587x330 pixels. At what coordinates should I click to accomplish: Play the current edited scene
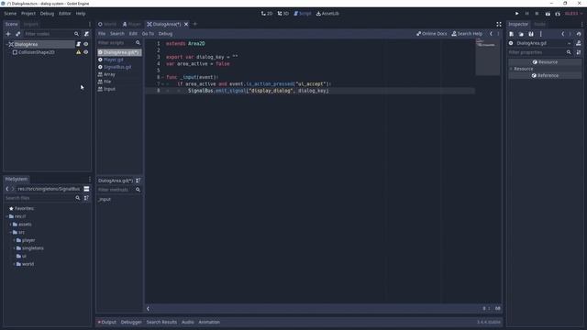tap(548, 14)
